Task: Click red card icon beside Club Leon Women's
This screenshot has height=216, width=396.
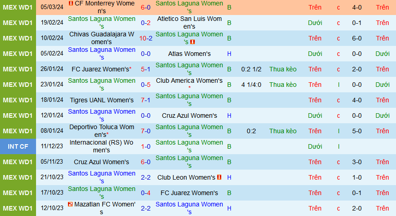Action: click(219, 177)
